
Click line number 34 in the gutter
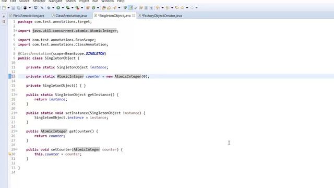coord(13,172)
